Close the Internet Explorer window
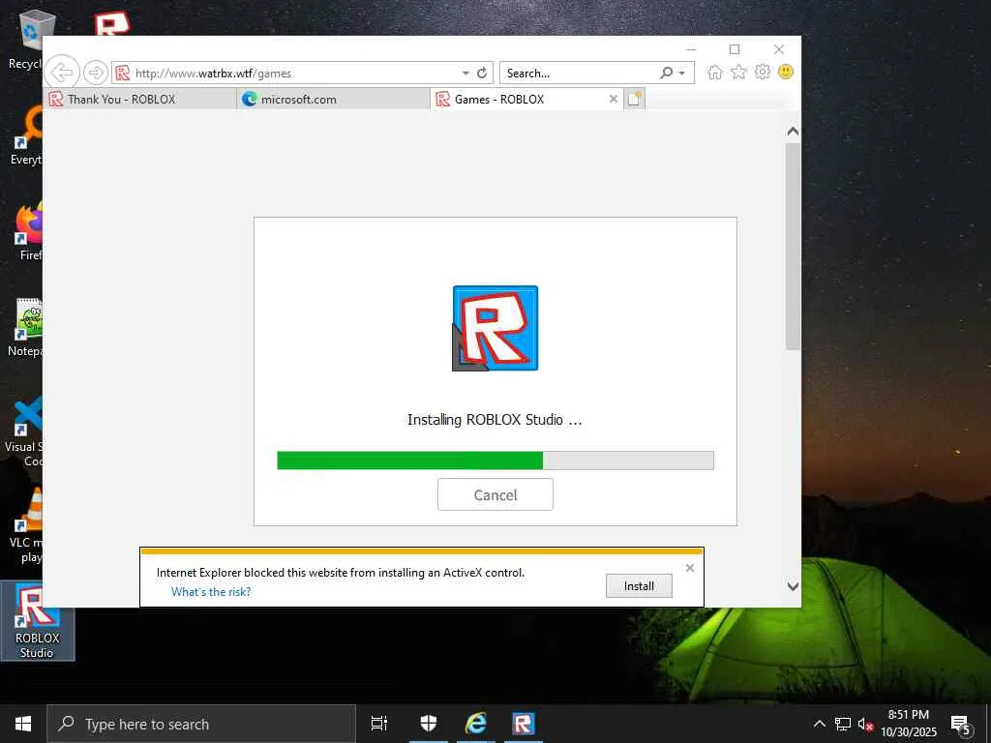This screenshot has height=743, width=991. pyautogui.click(x=779, y=49)
